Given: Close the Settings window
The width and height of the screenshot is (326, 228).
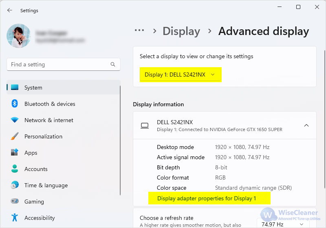Looking at the screenshot, I should [317, 7].
